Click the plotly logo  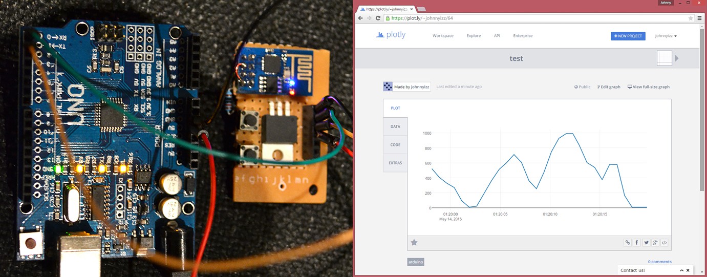[x=391, y=35]
